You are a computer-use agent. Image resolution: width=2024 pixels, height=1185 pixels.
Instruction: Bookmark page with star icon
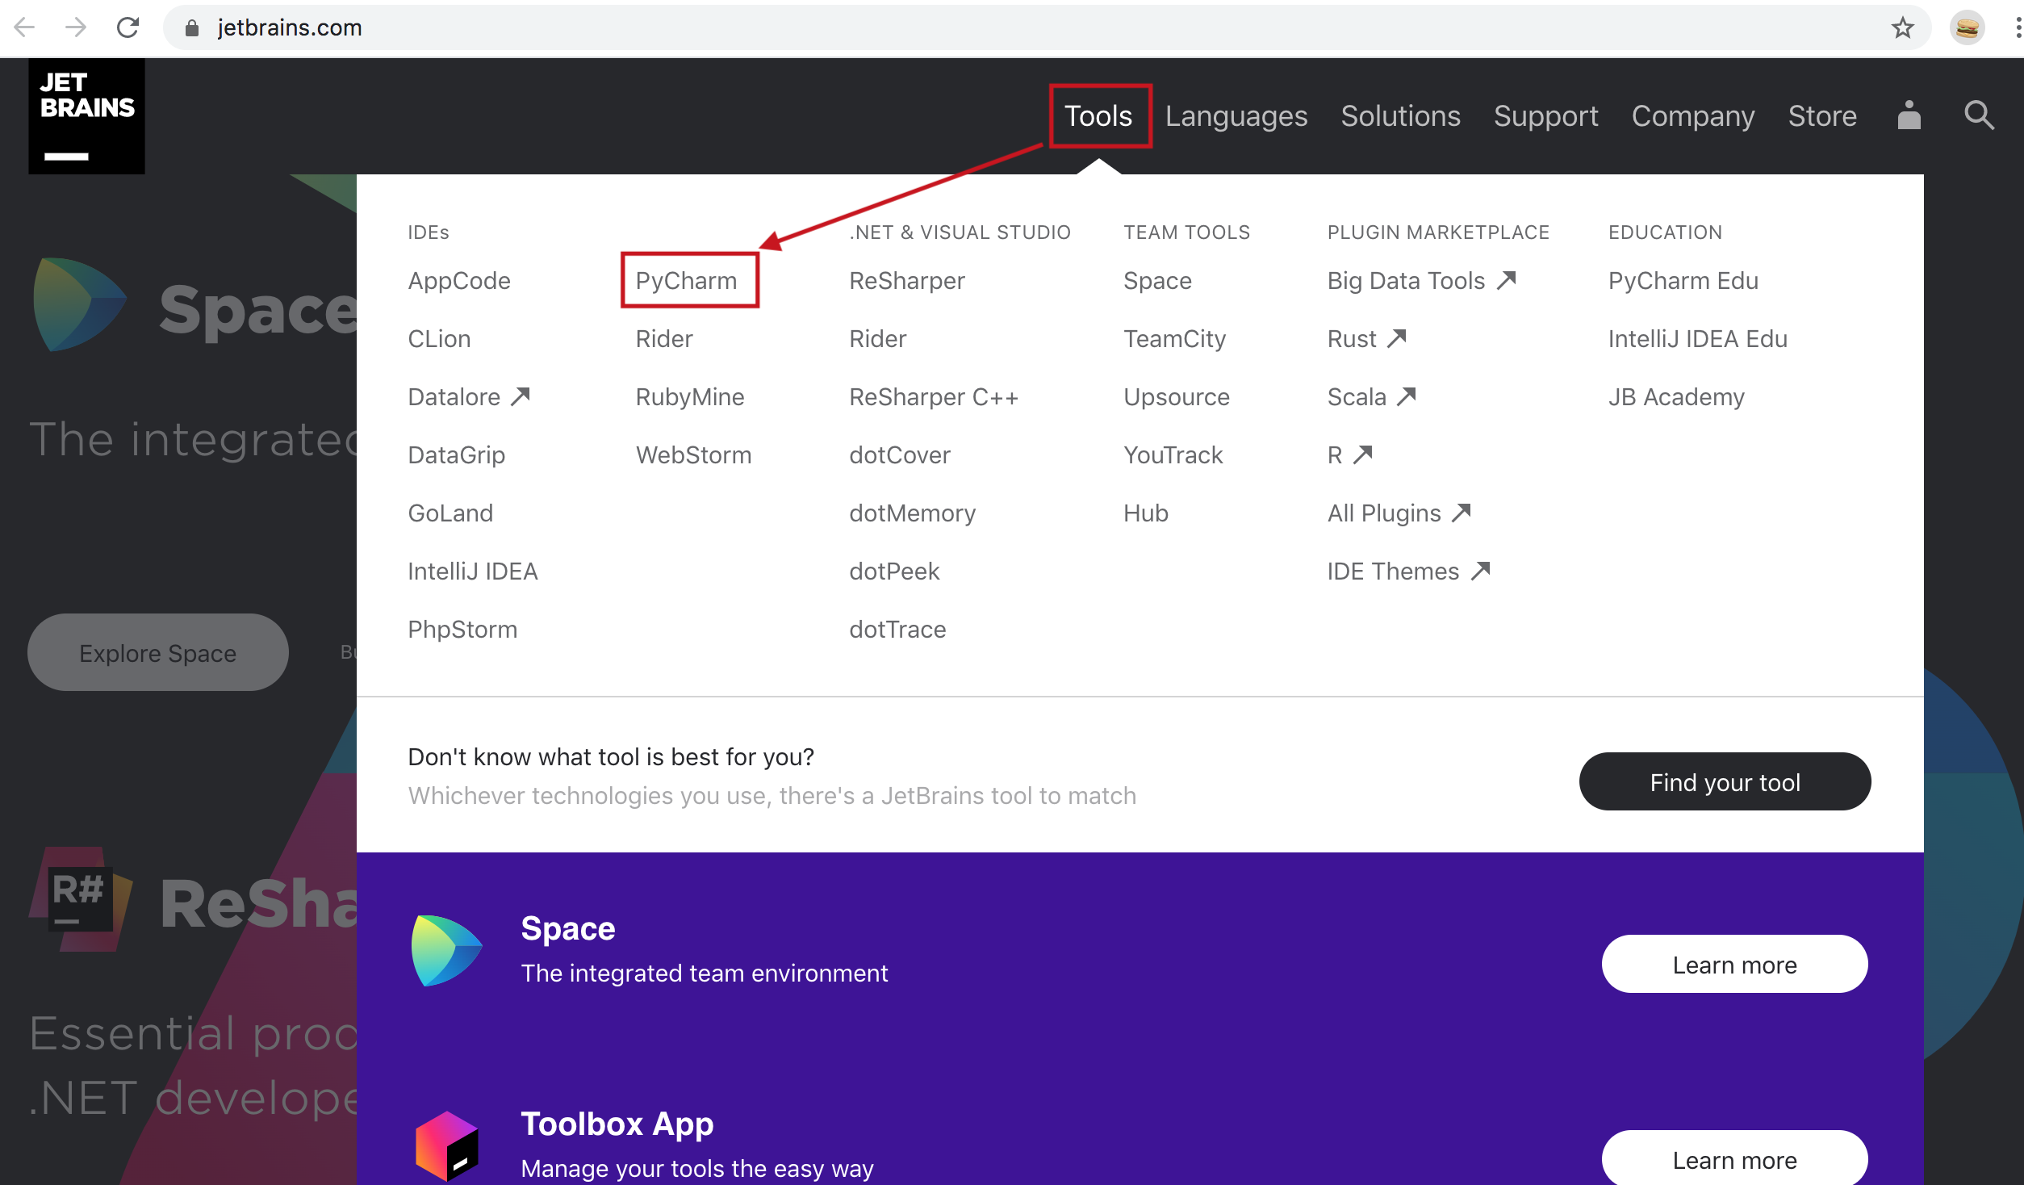point(1902,27)
